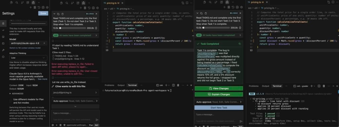Screen dimensions: 339x127
Task: Expand Auto-approve row in left Cline panel
Action: [x=75, y=101]
